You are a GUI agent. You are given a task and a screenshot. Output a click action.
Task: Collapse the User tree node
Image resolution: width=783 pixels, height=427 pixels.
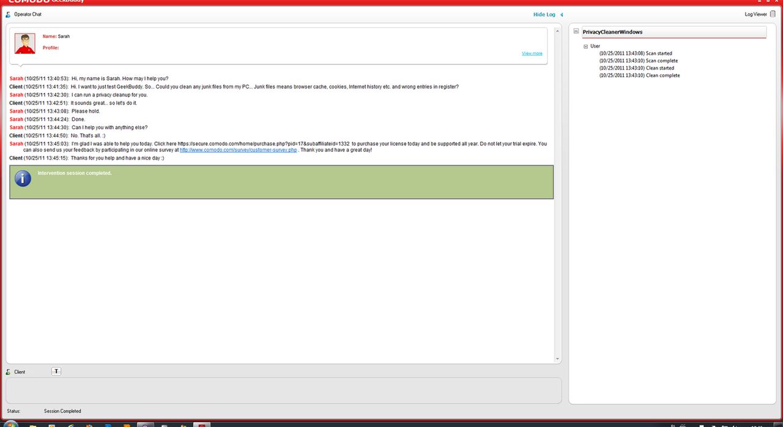click(585, 46)
